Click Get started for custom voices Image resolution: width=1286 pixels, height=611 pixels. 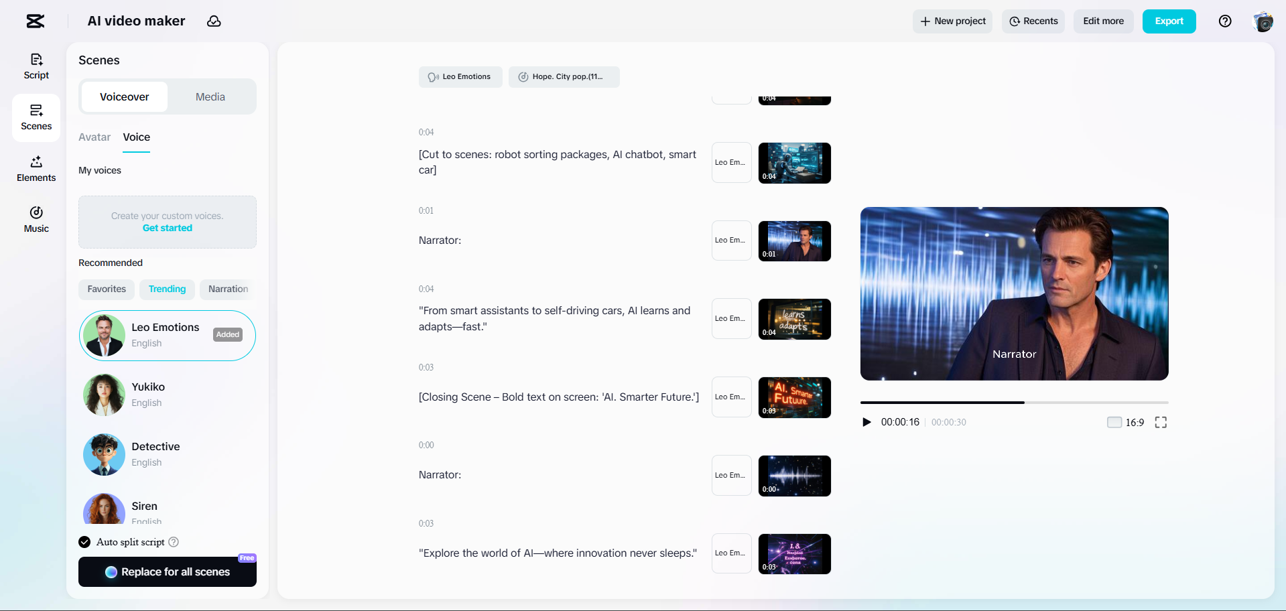[x=168, y=228]
